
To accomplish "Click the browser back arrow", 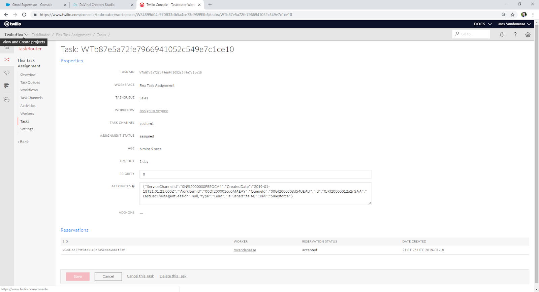I will point(6,14).
